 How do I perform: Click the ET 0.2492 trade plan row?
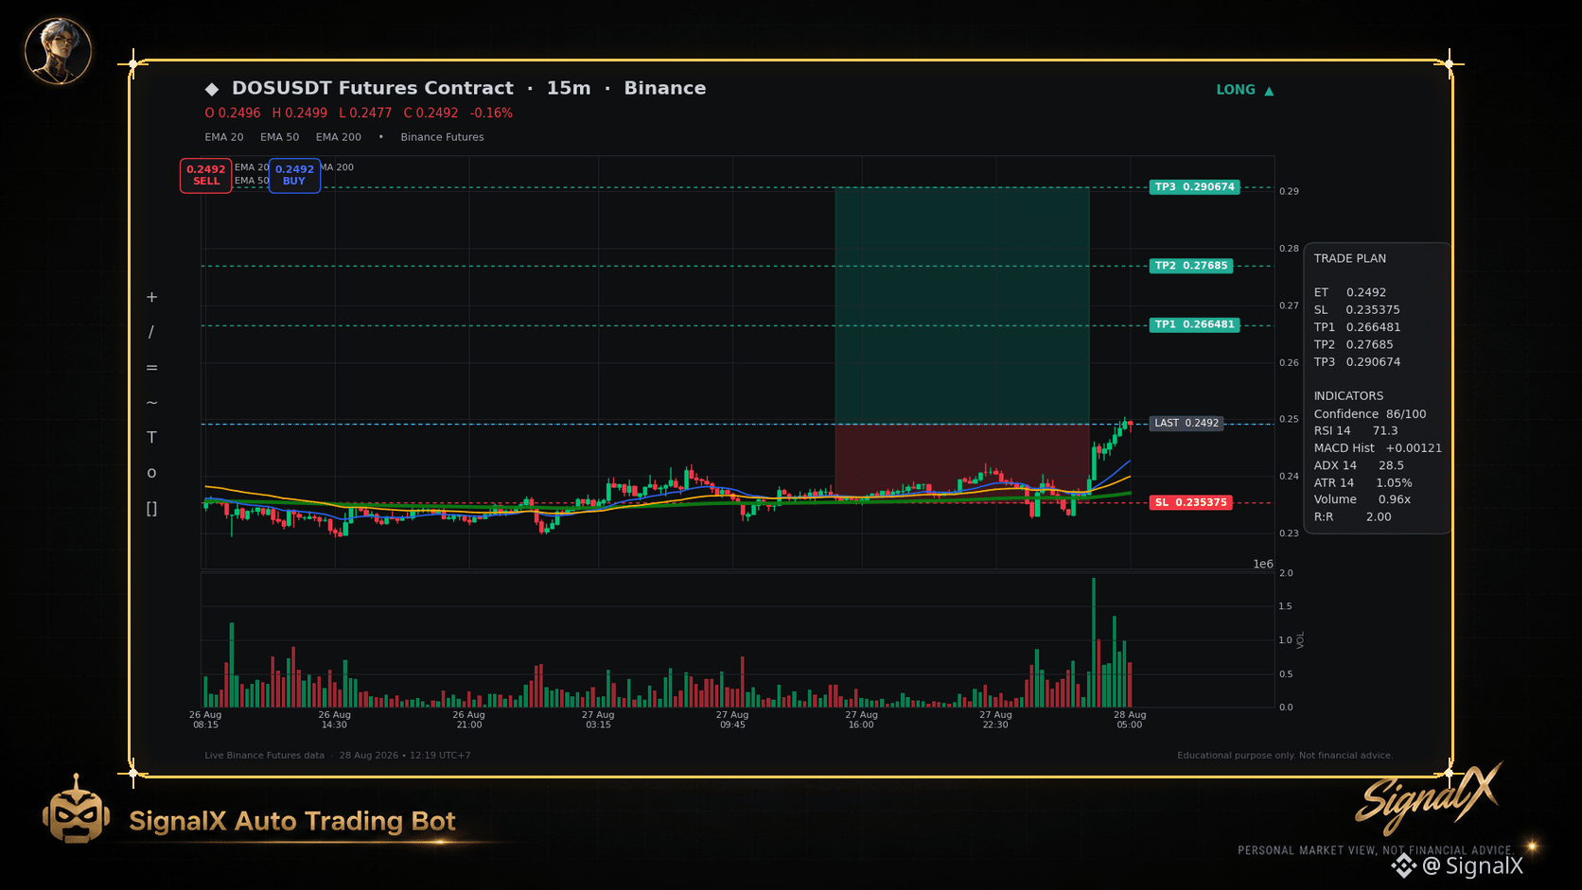(1350, 292)
